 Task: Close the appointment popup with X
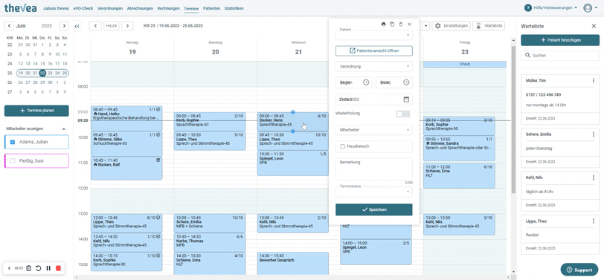409,25
